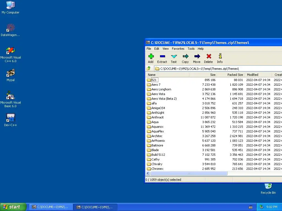Open the File menu
The width and height of the screenshot is (282, 211).
149,49
